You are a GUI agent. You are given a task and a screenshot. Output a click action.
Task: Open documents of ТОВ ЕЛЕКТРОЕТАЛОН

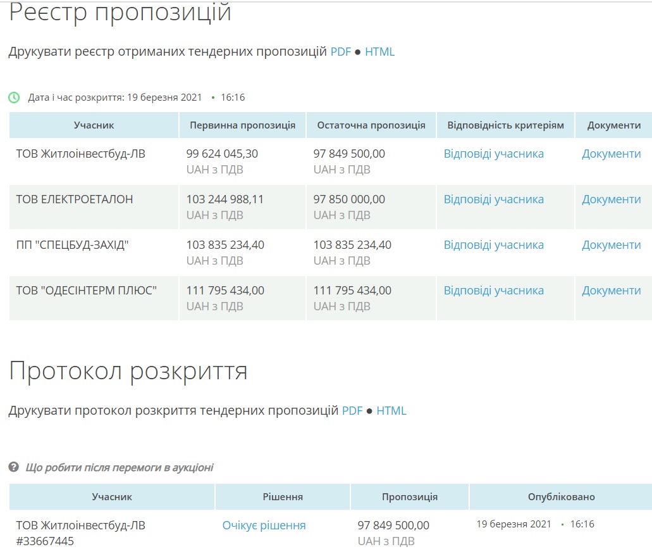click(x=611, y=199)
